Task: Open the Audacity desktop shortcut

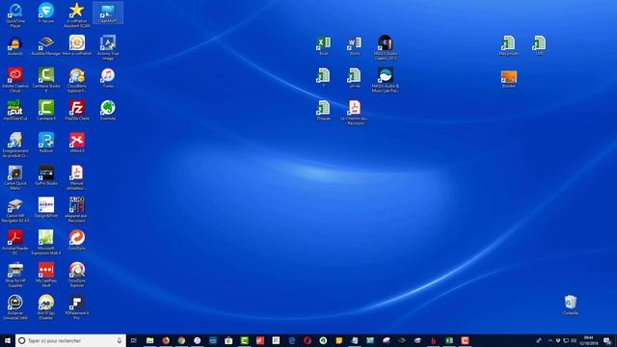Action: pos(15,45)
